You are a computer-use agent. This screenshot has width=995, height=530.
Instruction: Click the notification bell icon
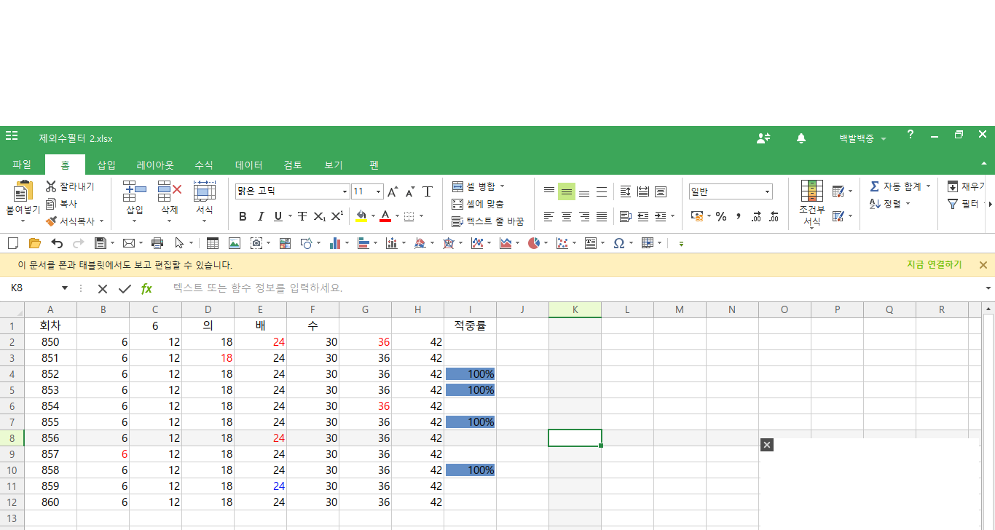pyautogui.click(x=801, y=138)
